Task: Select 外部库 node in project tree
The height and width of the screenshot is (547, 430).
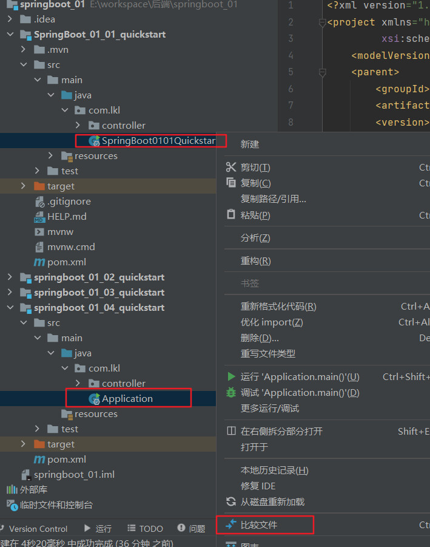Action: coord(33,490)
